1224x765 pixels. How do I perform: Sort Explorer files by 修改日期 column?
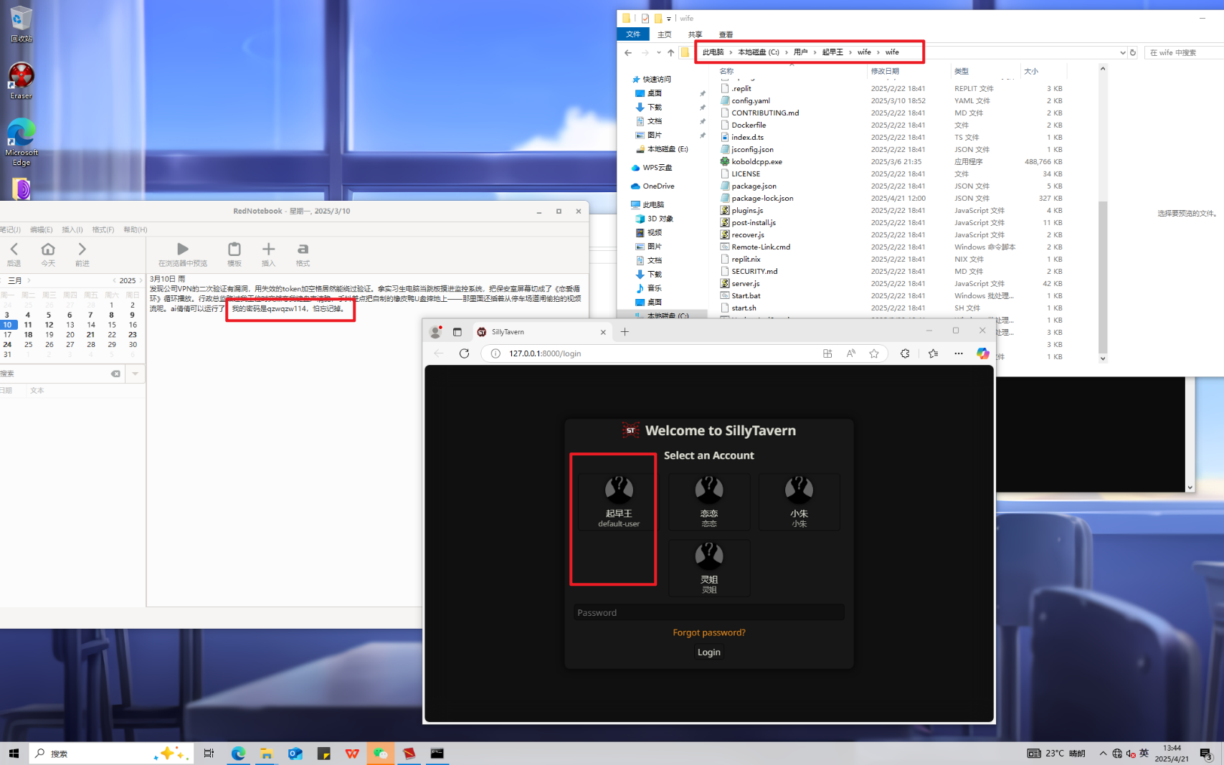tap(907, 71)
